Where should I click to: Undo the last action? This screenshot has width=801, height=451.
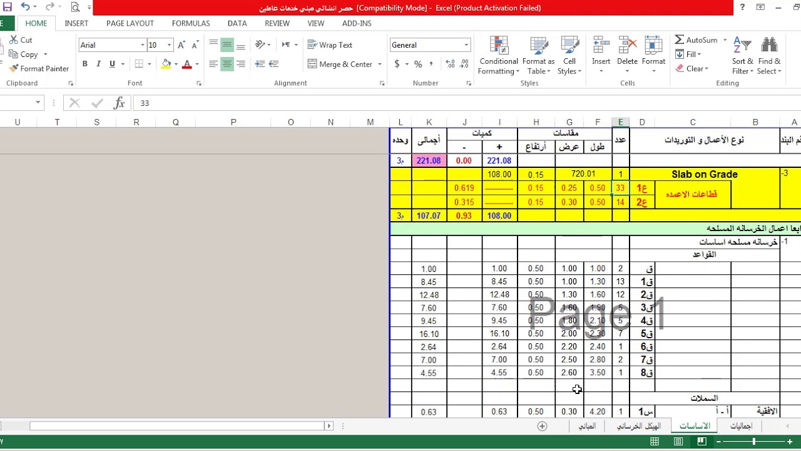pyautogui.click(x=25, y=8)
